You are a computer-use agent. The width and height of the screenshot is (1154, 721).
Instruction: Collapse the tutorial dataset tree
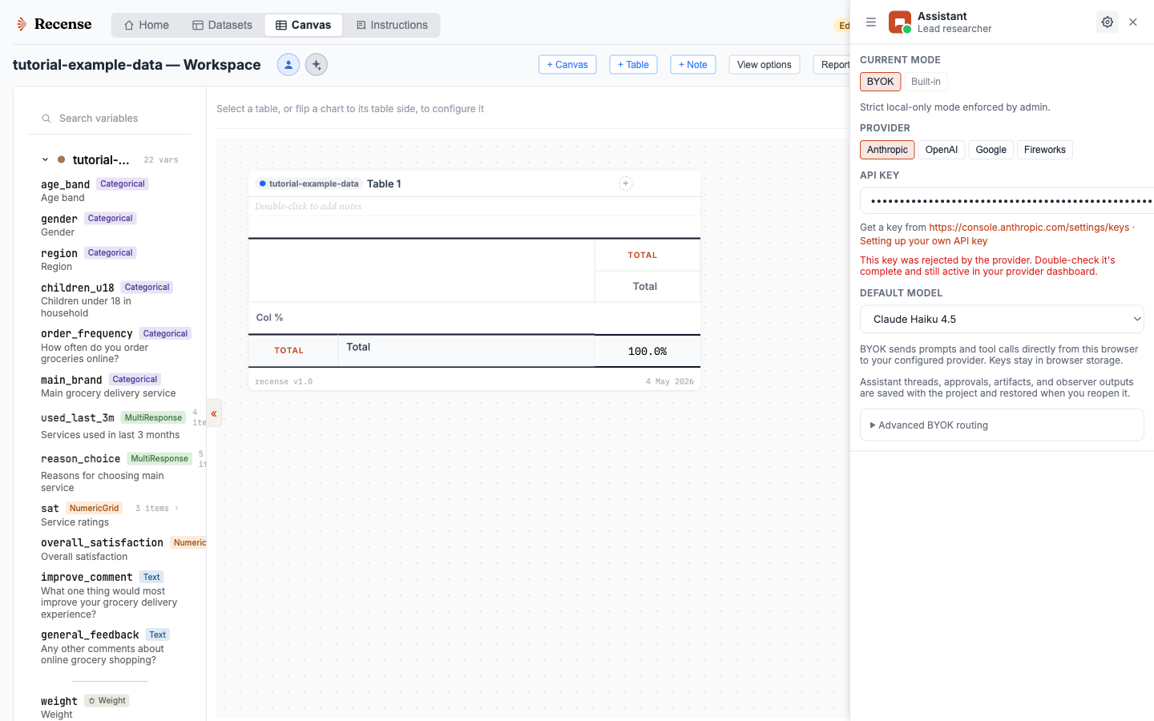45,159
